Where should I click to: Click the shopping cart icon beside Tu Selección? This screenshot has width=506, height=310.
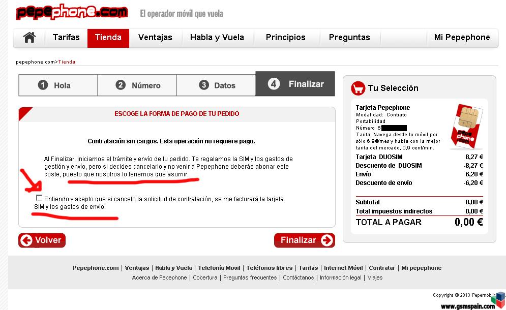click(358, 88)
